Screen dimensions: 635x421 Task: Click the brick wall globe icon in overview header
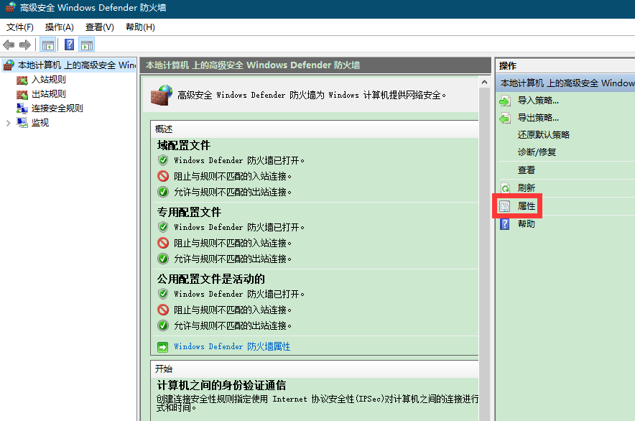point(161,96)
